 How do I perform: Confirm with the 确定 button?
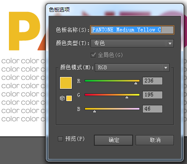(113, 140)
